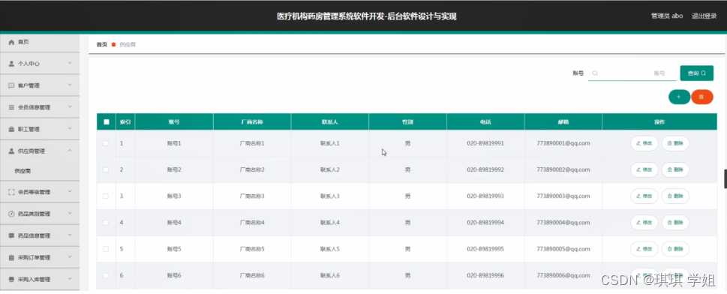The image size is (727, 294).
Task: Expand the 客户管理 chevron
Action: 70,85
